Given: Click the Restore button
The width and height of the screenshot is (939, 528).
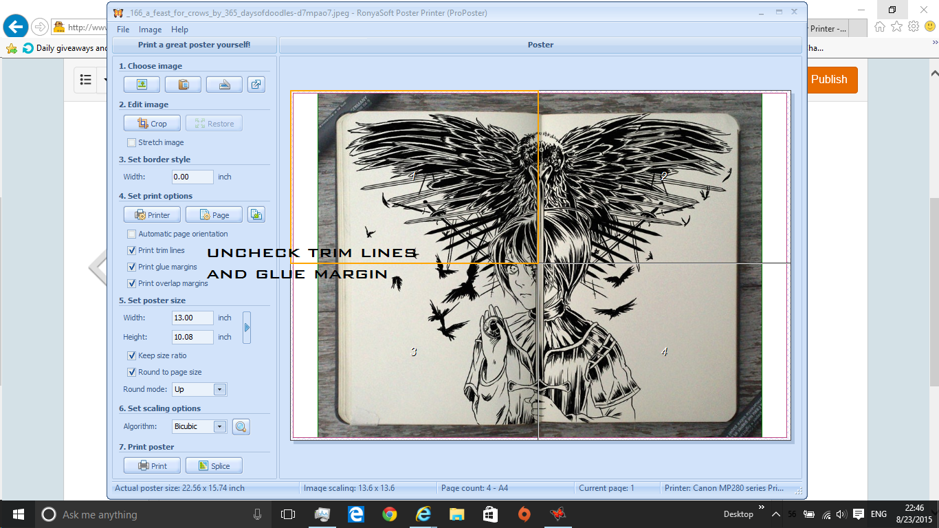Looking at the screenshot, I should [214, 124].
